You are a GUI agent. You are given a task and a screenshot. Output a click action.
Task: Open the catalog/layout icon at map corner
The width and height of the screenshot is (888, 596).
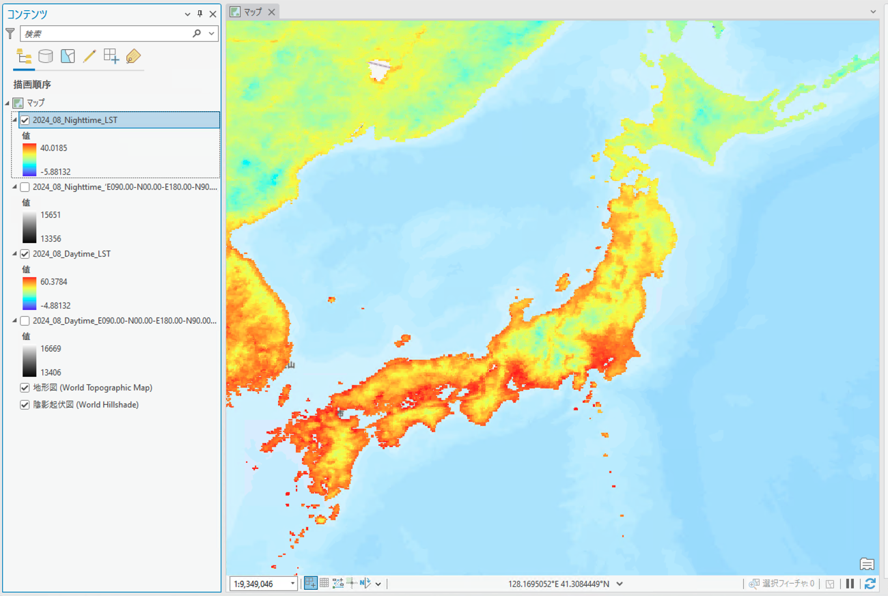point(867,564)
